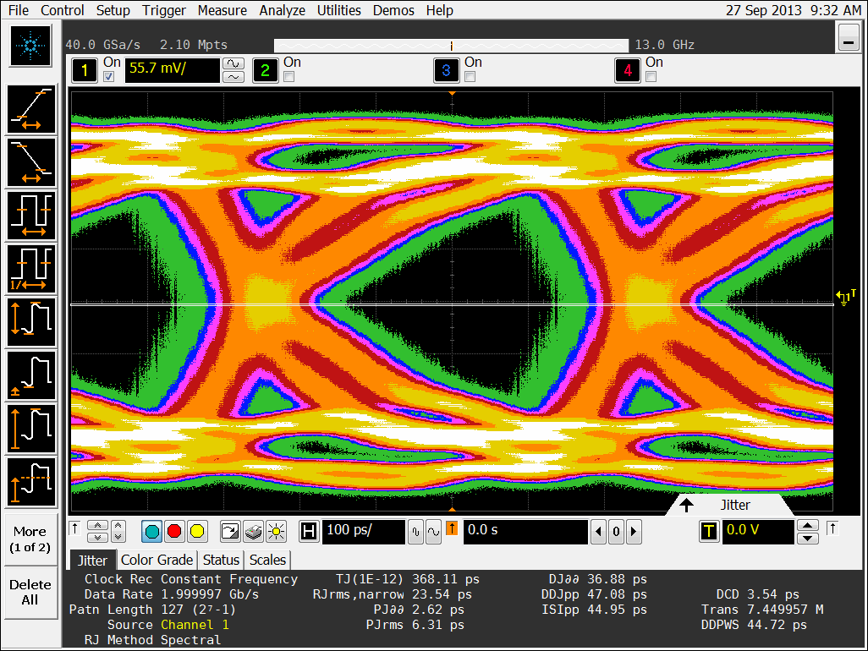Click the 0.0 V trigger level field
Screen dimensions: 868x651
758,532
